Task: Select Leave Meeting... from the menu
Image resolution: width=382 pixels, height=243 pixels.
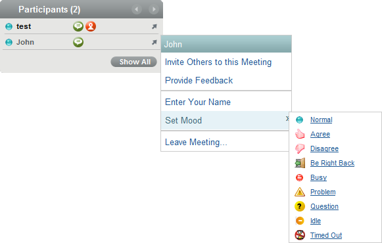Action: click(x=196, y=142)
